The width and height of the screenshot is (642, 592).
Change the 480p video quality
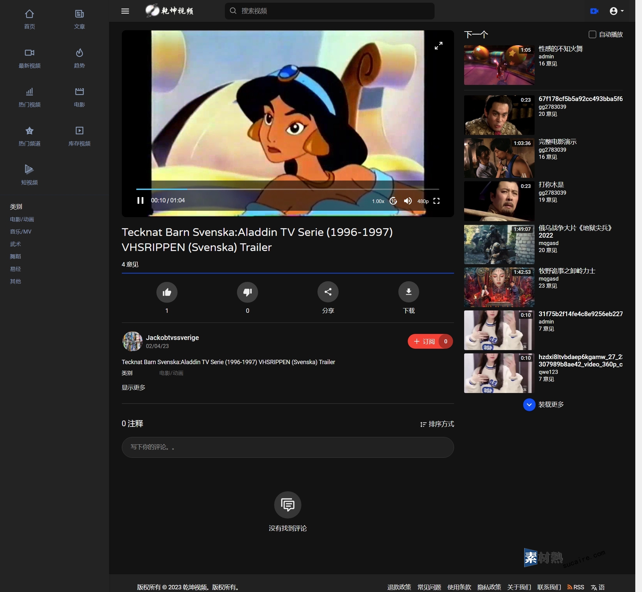click(423, 201)
